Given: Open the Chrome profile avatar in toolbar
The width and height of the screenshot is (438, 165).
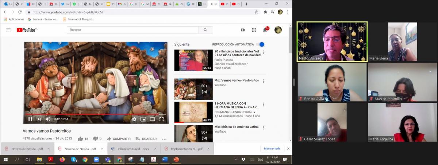Looking at the screenshot, I should pos(280,12).
